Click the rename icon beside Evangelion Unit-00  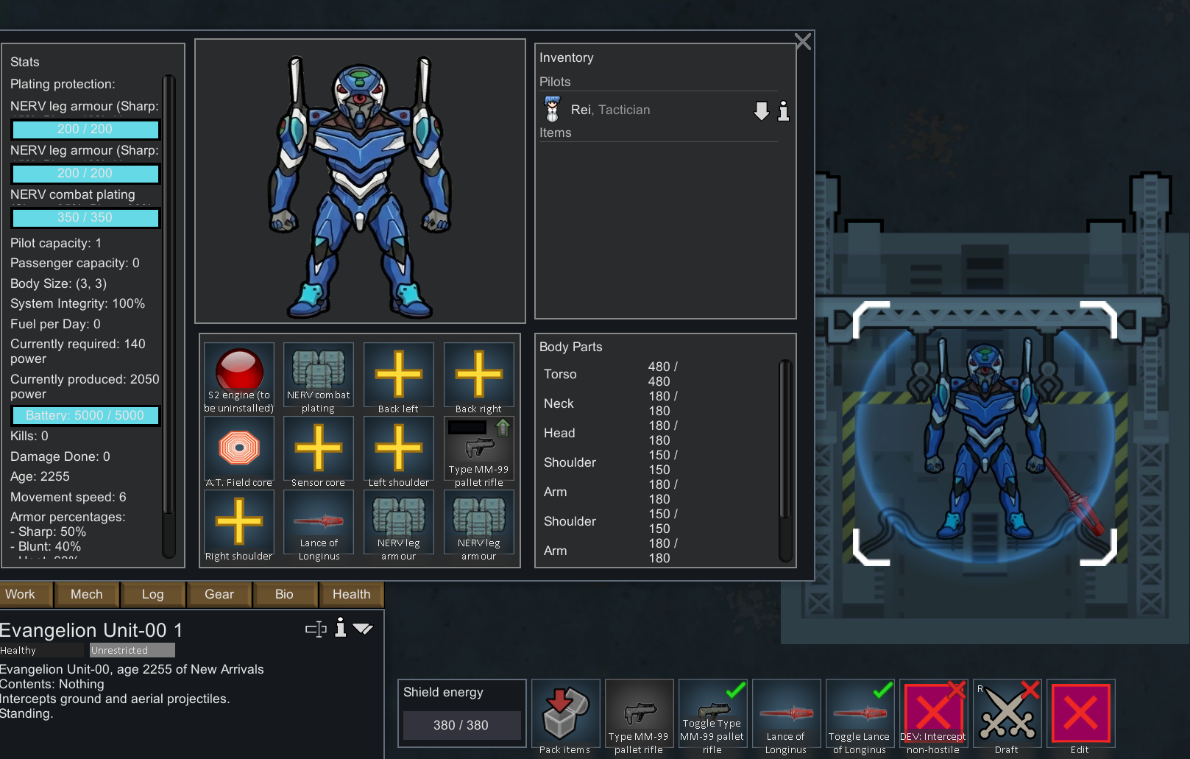[316, 629]
